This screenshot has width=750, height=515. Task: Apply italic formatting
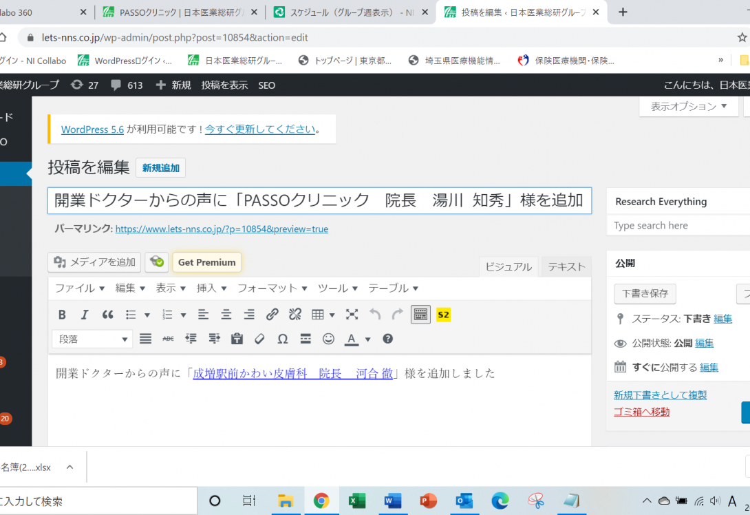point(85,315)
